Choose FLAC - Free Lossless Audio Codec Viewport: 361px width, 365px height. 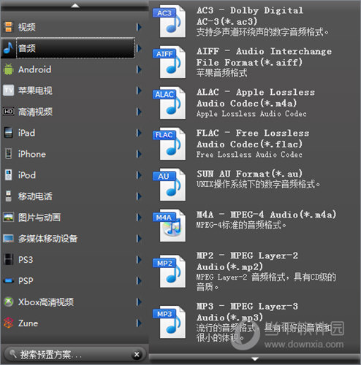253,144
